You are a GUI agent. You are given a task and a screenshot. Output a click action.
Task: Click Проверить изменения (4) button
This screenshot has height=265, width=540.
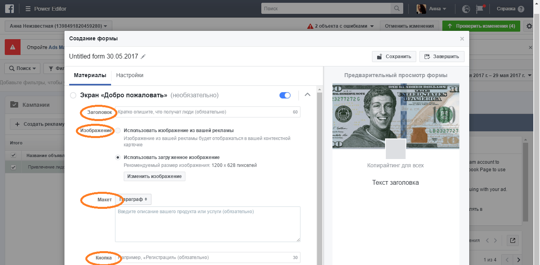(481, 26)
